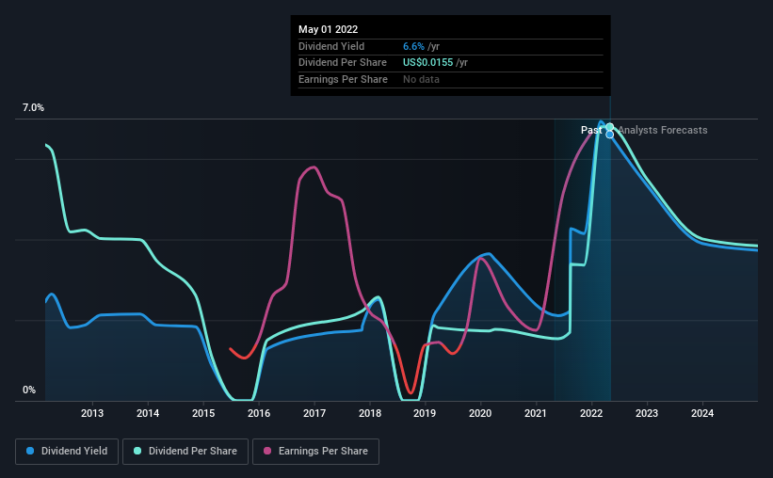Toggle the Earnings Per Share legend button
The width and height of the screenshot is (773, 478).
[315, 452]
